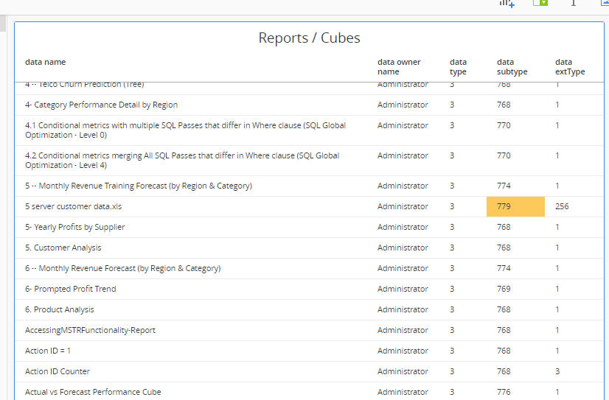Select the Action ID Counter row
Image resolution: width=609 pixels, height=400 pixels.
[58, 372]
